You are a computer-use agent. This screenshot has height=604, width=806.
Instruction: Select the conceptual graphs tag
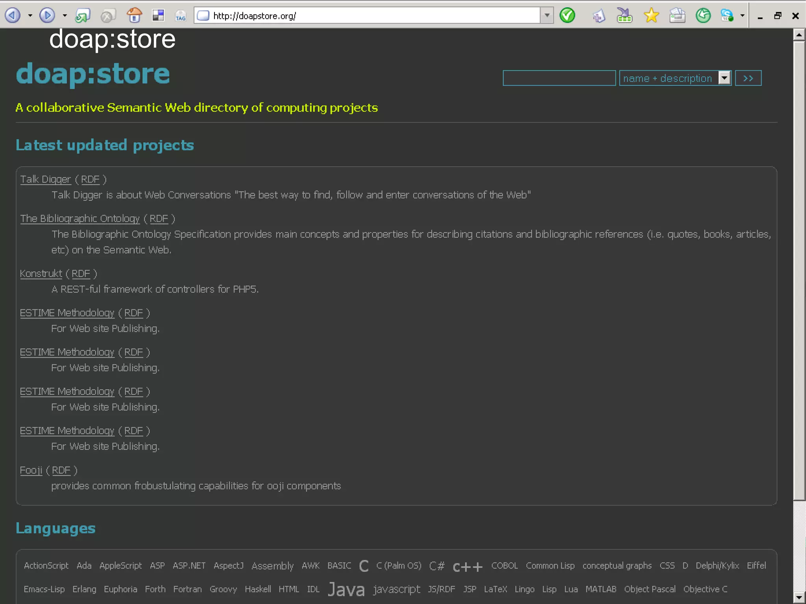click(617, 565)
